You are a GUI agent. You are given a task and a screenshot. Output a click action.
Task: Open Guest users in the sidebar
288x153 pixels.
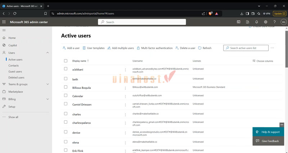pyautogui.click(x=15, y=71)
